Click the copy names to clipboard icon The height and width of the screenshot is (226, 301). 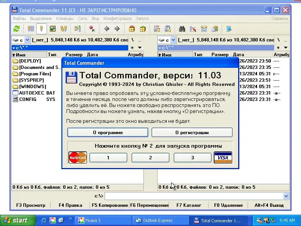tap(215, 29)
